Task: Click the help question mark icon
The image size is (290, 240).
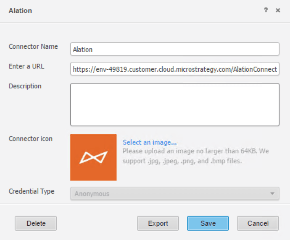Action: click(266, 10)
